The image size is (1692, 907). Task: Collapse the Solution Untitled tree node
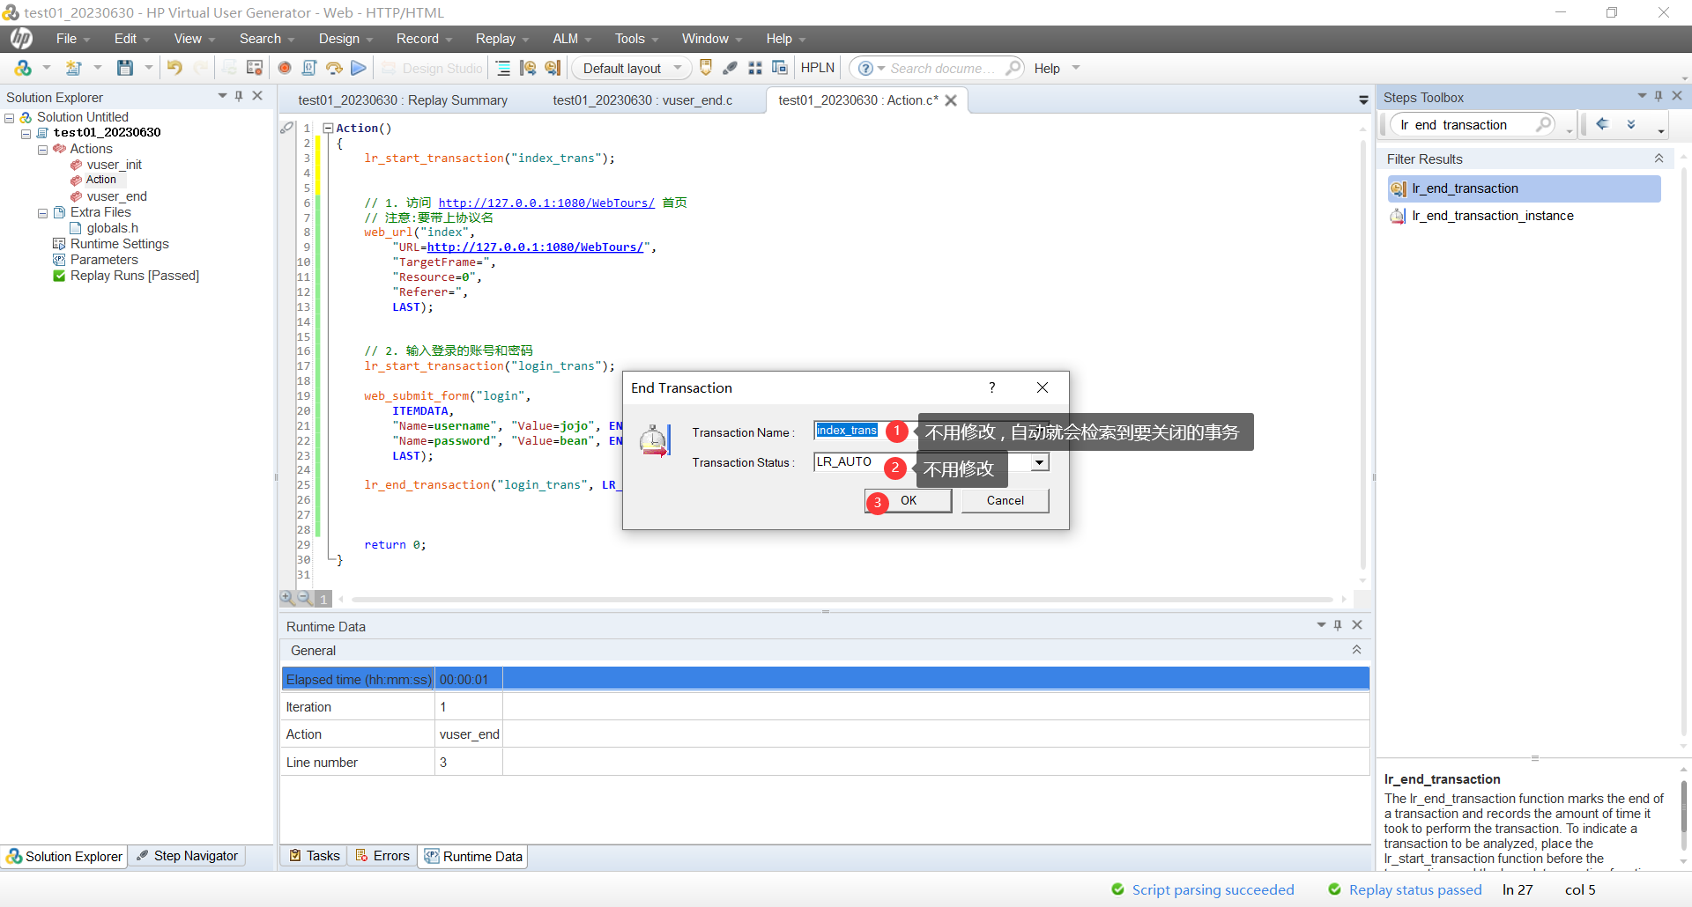coord(10,117)
